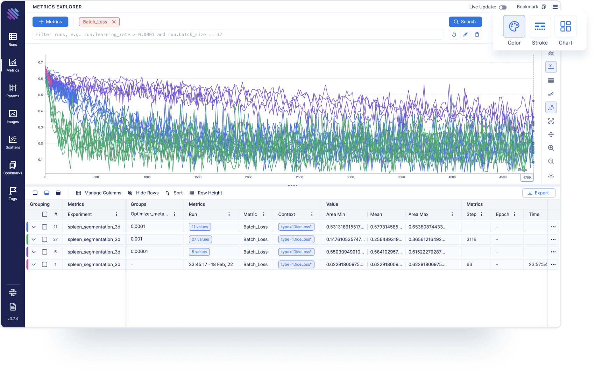
Task: Click the filter runs query input
Action: coord(238,35)
